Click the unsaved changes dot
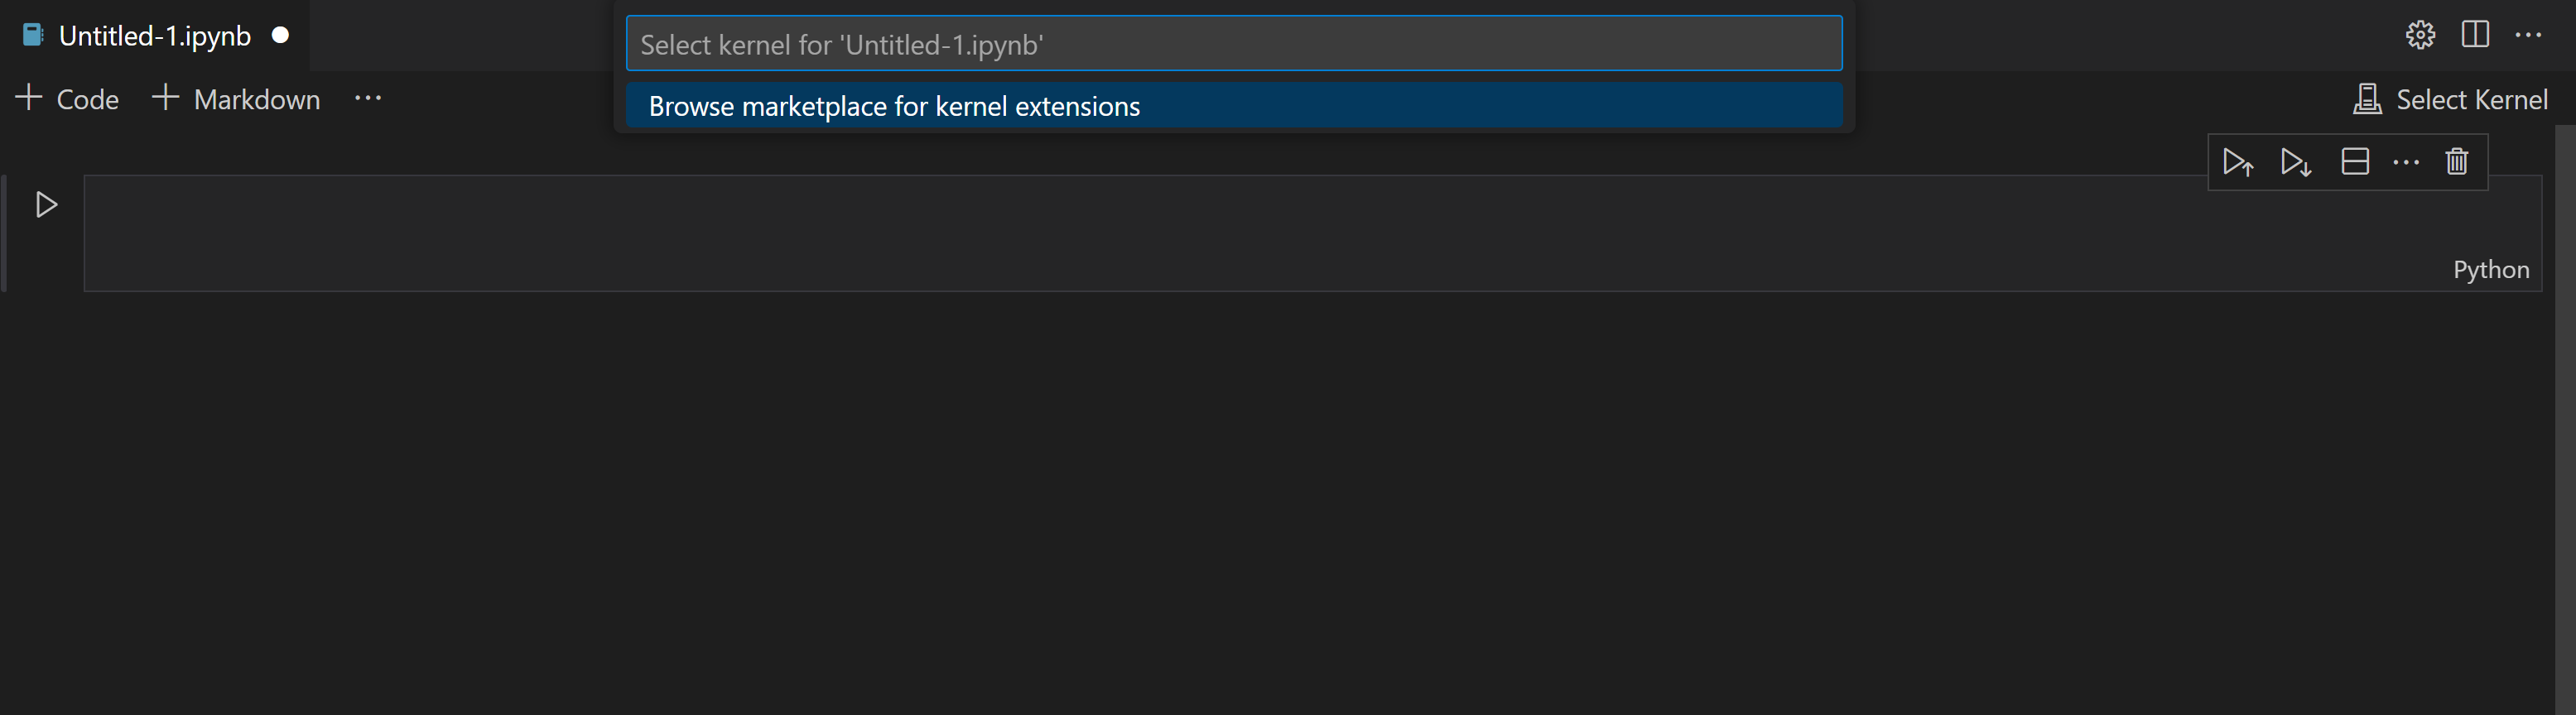 point(280,35)
